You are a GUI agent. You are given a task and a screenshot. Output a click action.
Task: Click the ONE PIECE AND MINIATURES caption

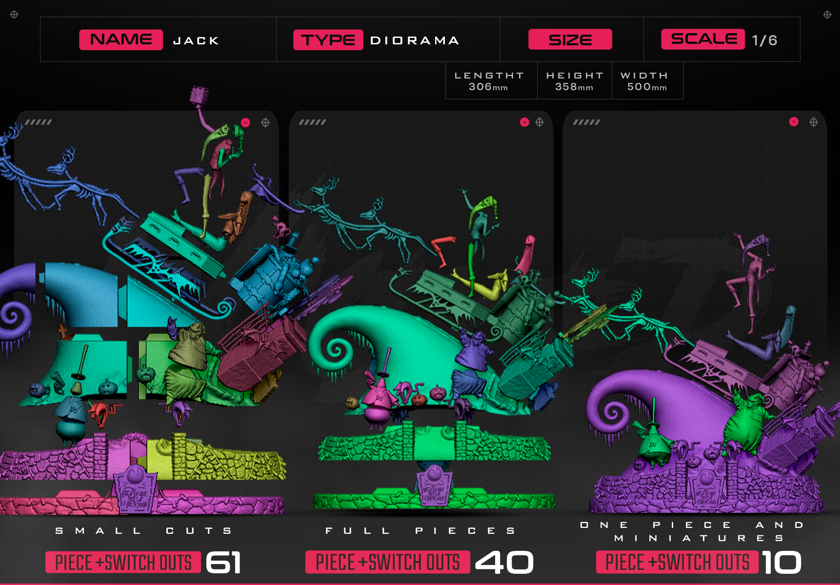[x=692, y=531]
